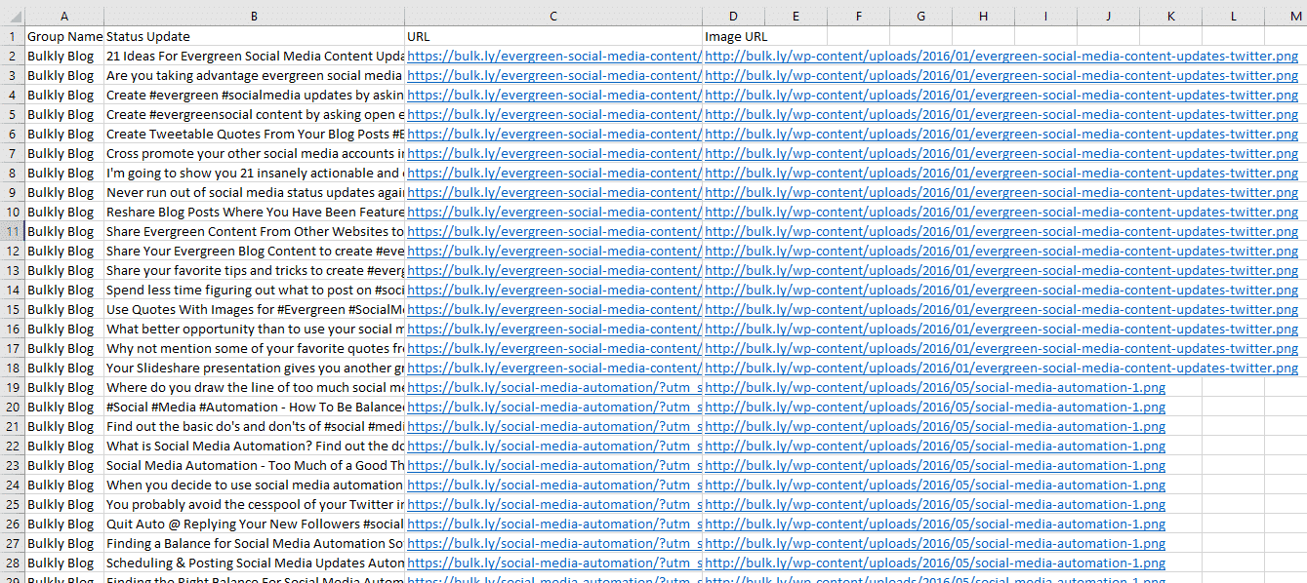1307x583 pixels.
Task: Click 'Bulkly Blog' cell in row 14
Action: (64, 290)
